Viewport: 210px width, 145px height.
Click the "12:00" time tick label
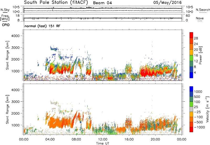[x=103, y=140]
